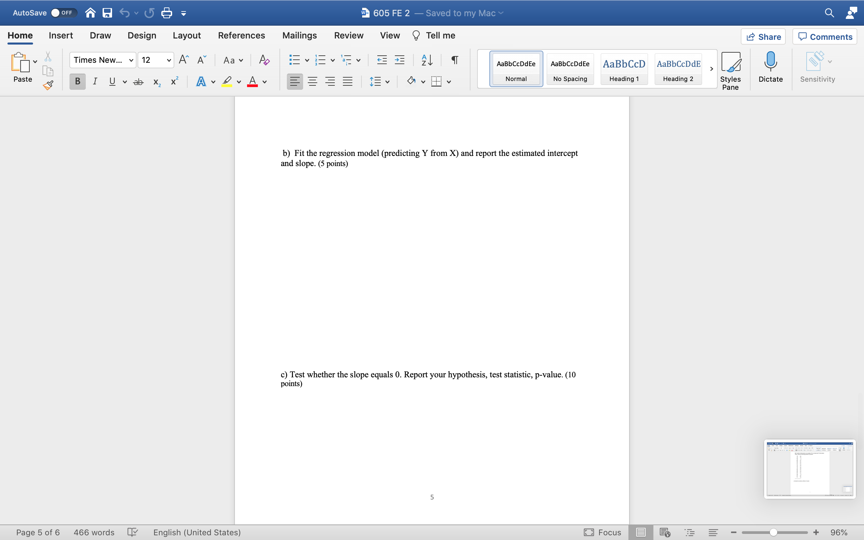The width and height of the screenshot is (864, 540).
Task: Open the Review tab
Action: click(x=348, y=35)
